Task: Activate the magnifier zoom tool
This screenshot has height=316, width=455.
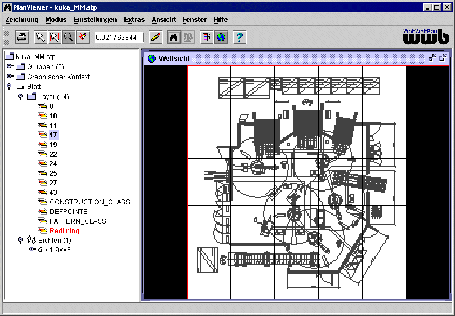Action: (x=69, y=37)
